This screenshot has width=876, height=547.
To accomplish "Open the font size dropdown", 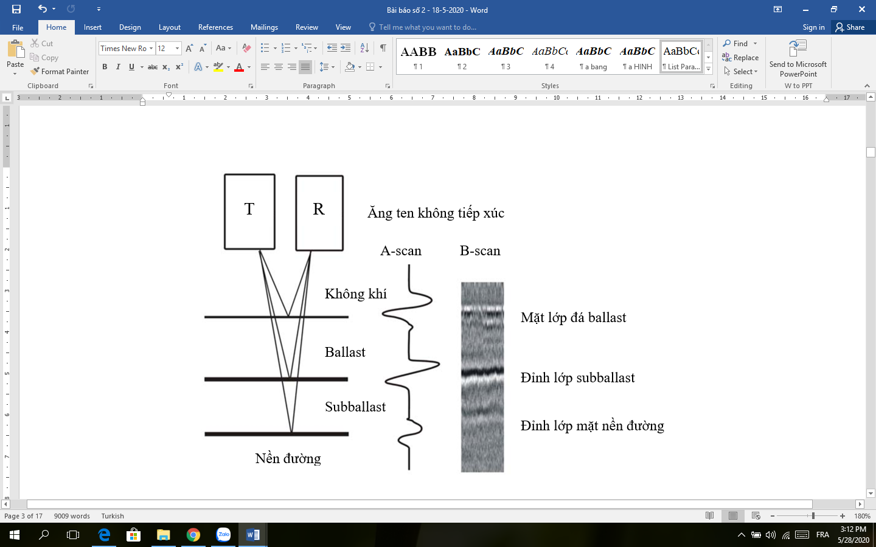I will tap(177, 49).
